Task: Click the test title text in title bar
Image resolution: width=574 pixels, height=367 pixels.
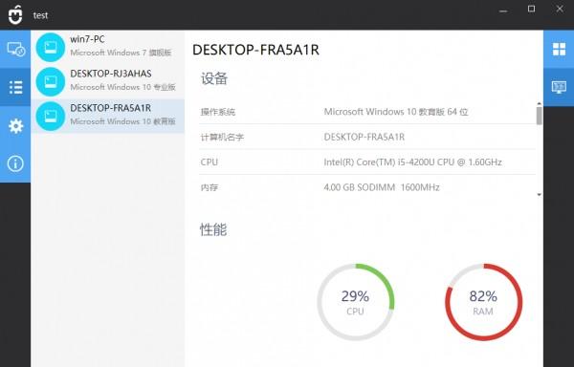Action: pyautogui.click(x=40, y=15)
